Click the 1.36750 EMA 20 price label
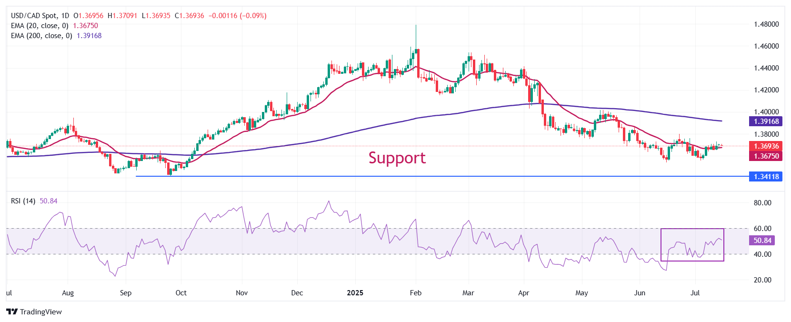The width and height of the screenshot is (791, 322). coord(766,156)
